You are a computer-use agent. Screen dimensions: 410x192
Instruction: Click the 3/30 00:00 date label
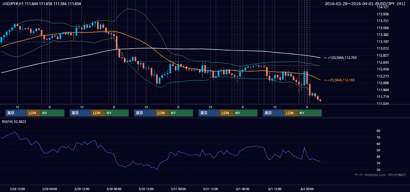(114, 189)
